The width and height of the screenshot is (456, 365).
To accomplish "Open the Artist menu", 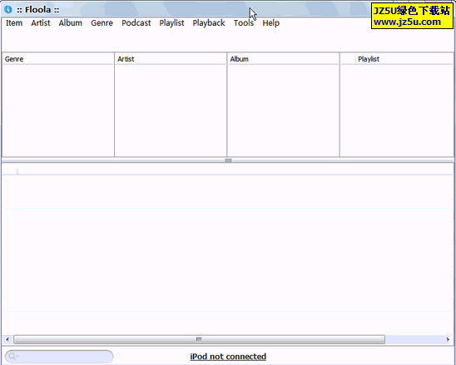I will (x=41, y=23).
